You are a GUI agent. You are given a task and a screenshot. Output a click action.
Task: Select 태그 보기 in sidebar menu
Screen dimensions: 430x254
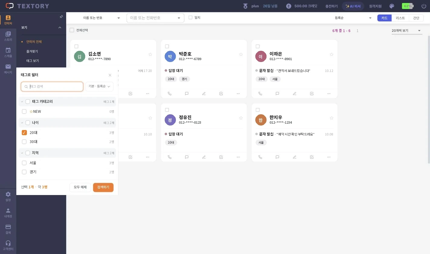(x=33, y=60)
